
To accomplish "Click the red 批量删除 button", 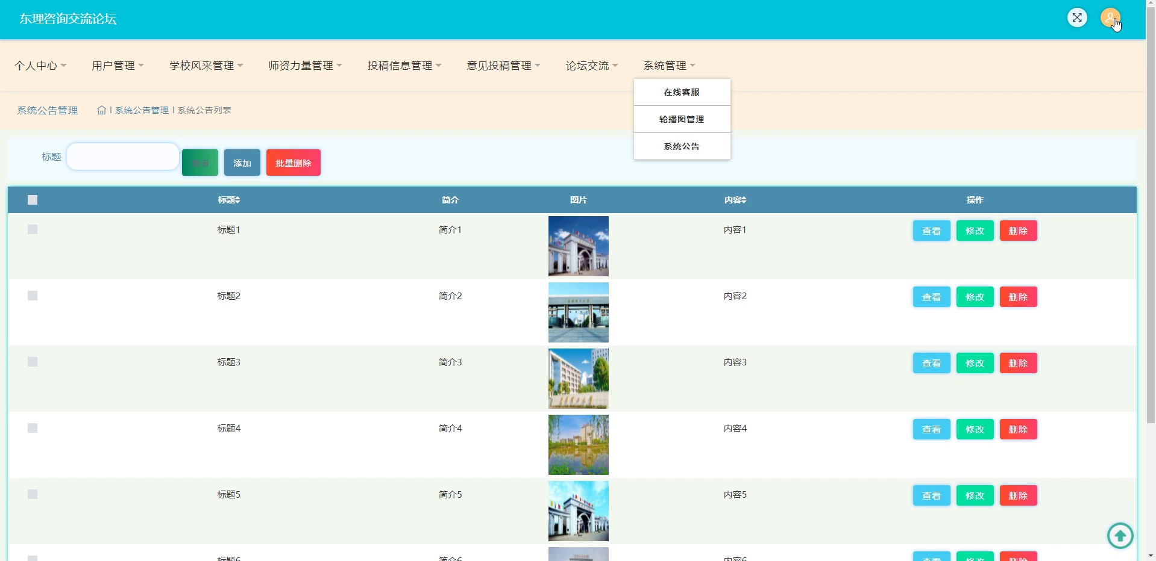I will [294, 163].
